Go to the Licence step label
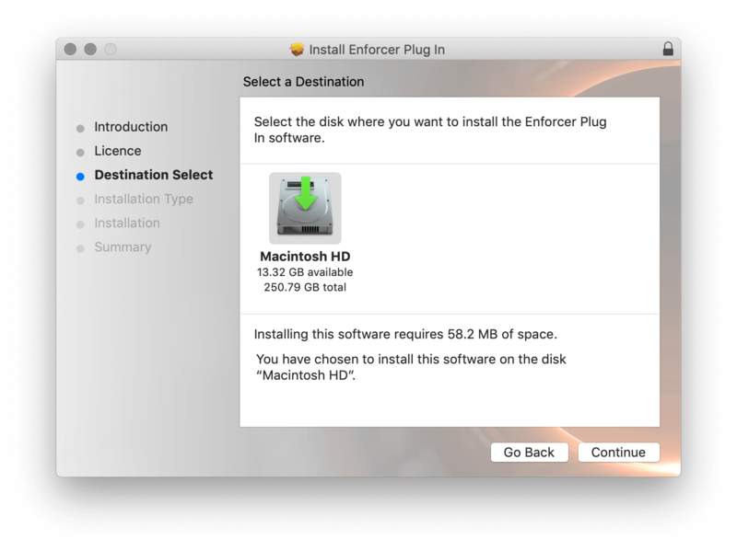The height and width of the screenshot is (551, 737). [x=118, y=151]
